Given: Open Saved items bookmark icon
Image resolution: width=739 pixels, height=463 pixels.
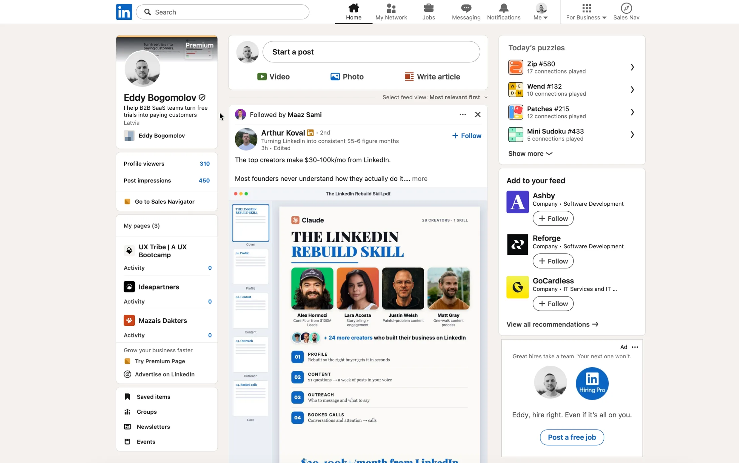Looking at the screenshot, I should (127, 397).
